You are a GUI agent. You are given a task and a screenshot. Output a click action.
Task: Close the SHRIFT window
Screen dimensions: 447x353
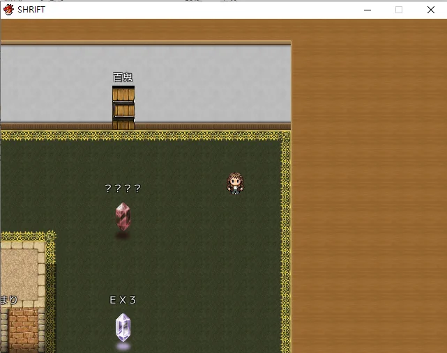pos(431,10)
